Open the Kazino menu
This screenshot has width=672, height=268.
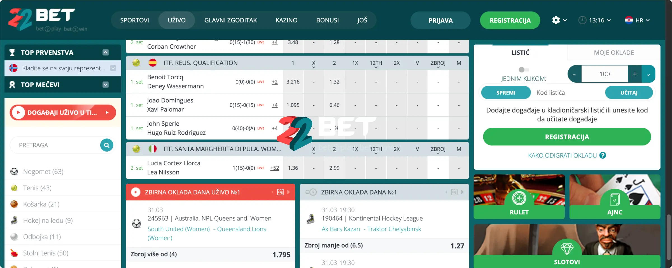tap(286, 20)
